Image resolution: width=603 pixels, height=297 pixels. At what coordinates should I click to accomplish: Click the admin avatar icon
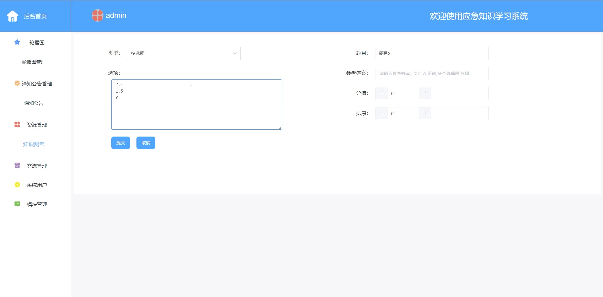click(x=97, y=15)
